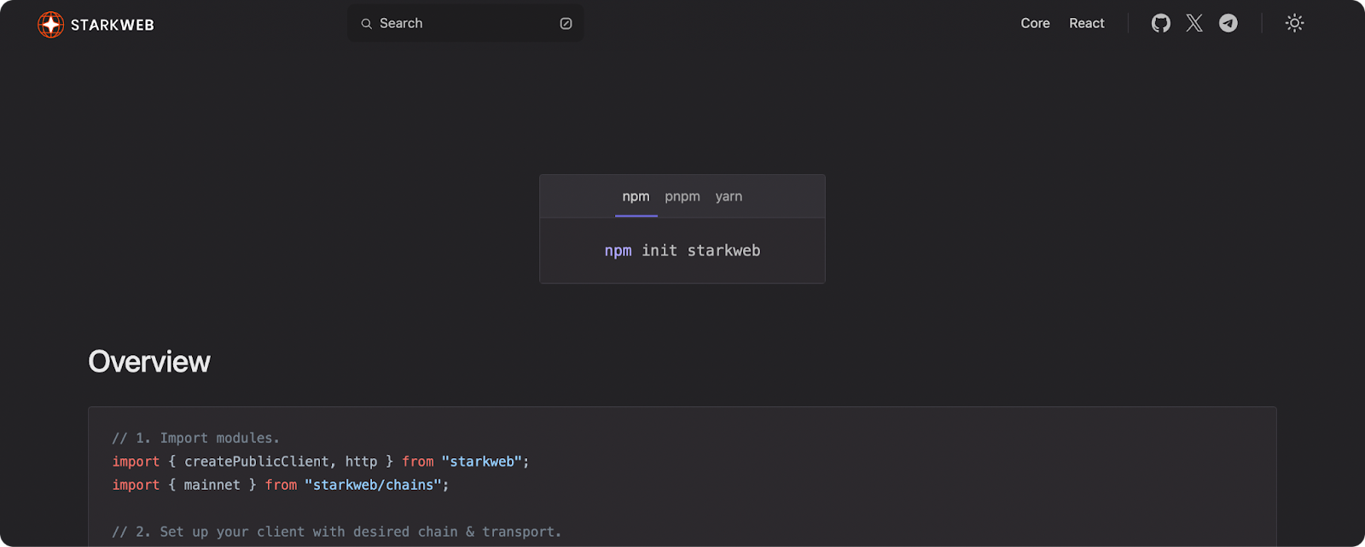Click the slash shortcut icon in search bar
Image resolution: width=1365 pixels, height=547 pixels.
[x=566, y=24]
